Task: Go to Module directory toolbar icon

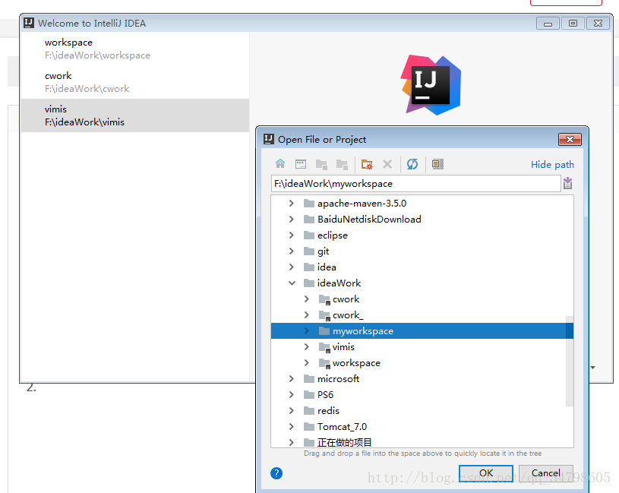Action: [342, 164]
